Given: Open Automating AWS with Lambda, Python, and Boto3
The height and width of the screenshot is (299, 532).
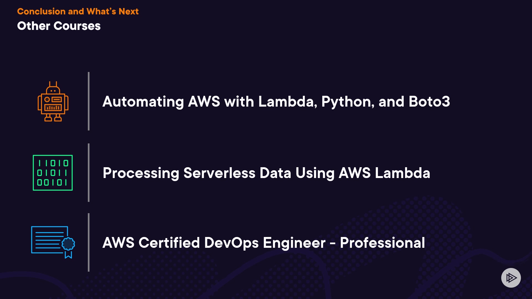Looking at the screenshot, I should (276, 102).
